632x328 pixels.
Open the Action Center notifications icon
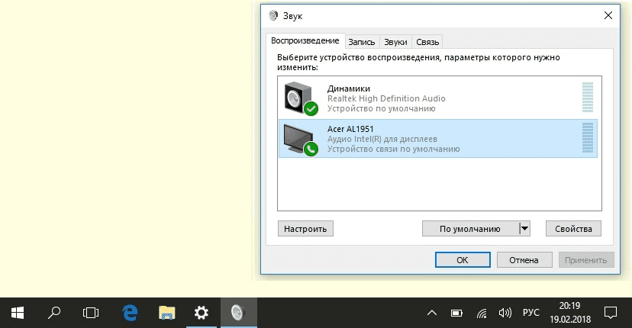[x=611, y=312]
